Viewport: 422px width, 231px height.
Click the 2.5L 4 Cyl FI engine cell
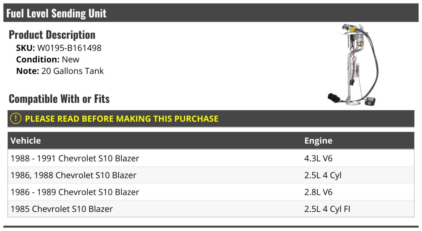pyautogui.click(x=327, y=209)
